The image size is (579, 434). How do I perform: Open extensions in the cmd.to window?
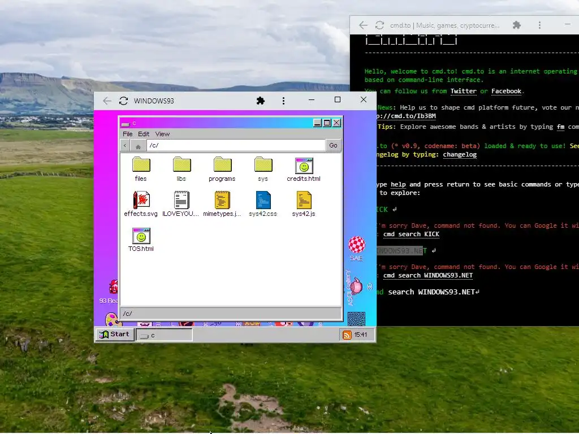[517, 25]
